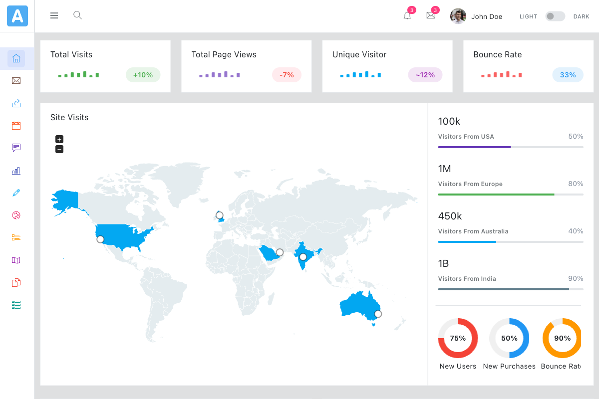Screen dimensions: 599x399
Task: Open the color Palette icon in sidebar
Action: pos(16,215)
